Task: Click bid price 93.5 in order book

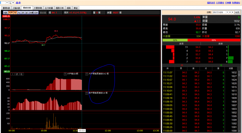Action: 198,62
